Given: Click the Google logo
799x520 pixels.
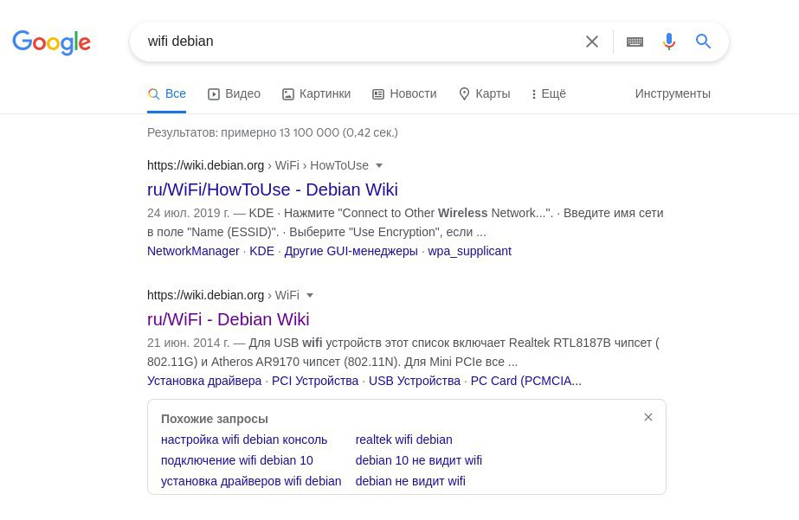Looking at the screenshot, I should click(51, 42).
